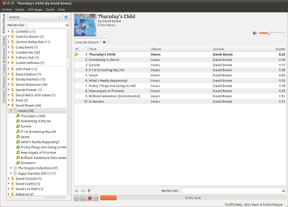Pause the current song
Image resolution: width=288 pixels, height=207 pixels.
[x=83, y=198]
